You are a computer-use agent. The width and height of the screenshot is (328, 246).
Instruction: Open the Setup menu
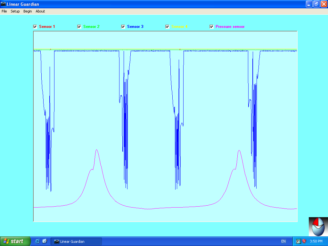point(15,11)
